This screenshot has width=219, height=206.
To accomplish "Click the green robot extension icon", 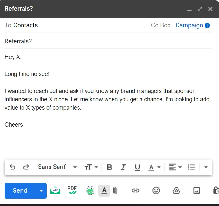I will pos(90,191).
